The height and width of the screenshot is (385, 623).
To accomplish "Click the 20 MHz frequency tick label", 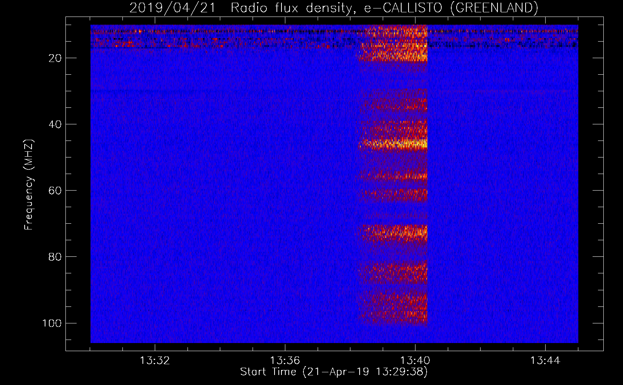I will point(55,58).
